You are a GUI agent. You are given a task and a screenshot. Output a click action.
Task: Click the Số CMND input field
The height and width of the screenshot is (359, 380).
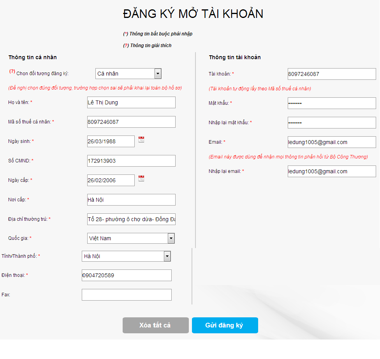click(131, 160)
